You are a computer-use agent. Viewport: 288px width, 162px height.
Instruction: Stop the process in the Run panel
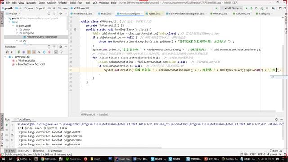[7, 130]
